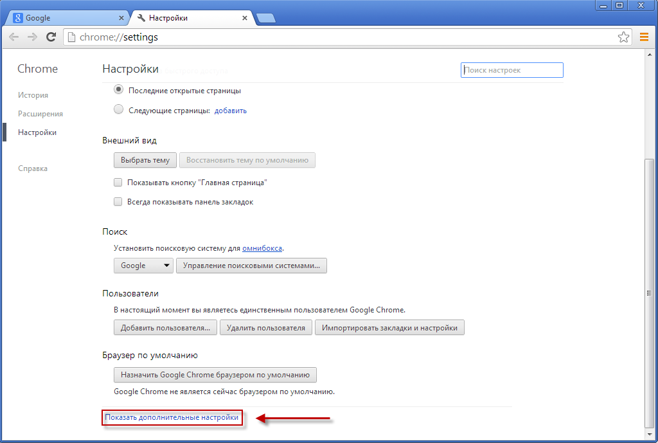Click Показать дополнительные настройки link
Screen dimensions: 658x443
172,417
